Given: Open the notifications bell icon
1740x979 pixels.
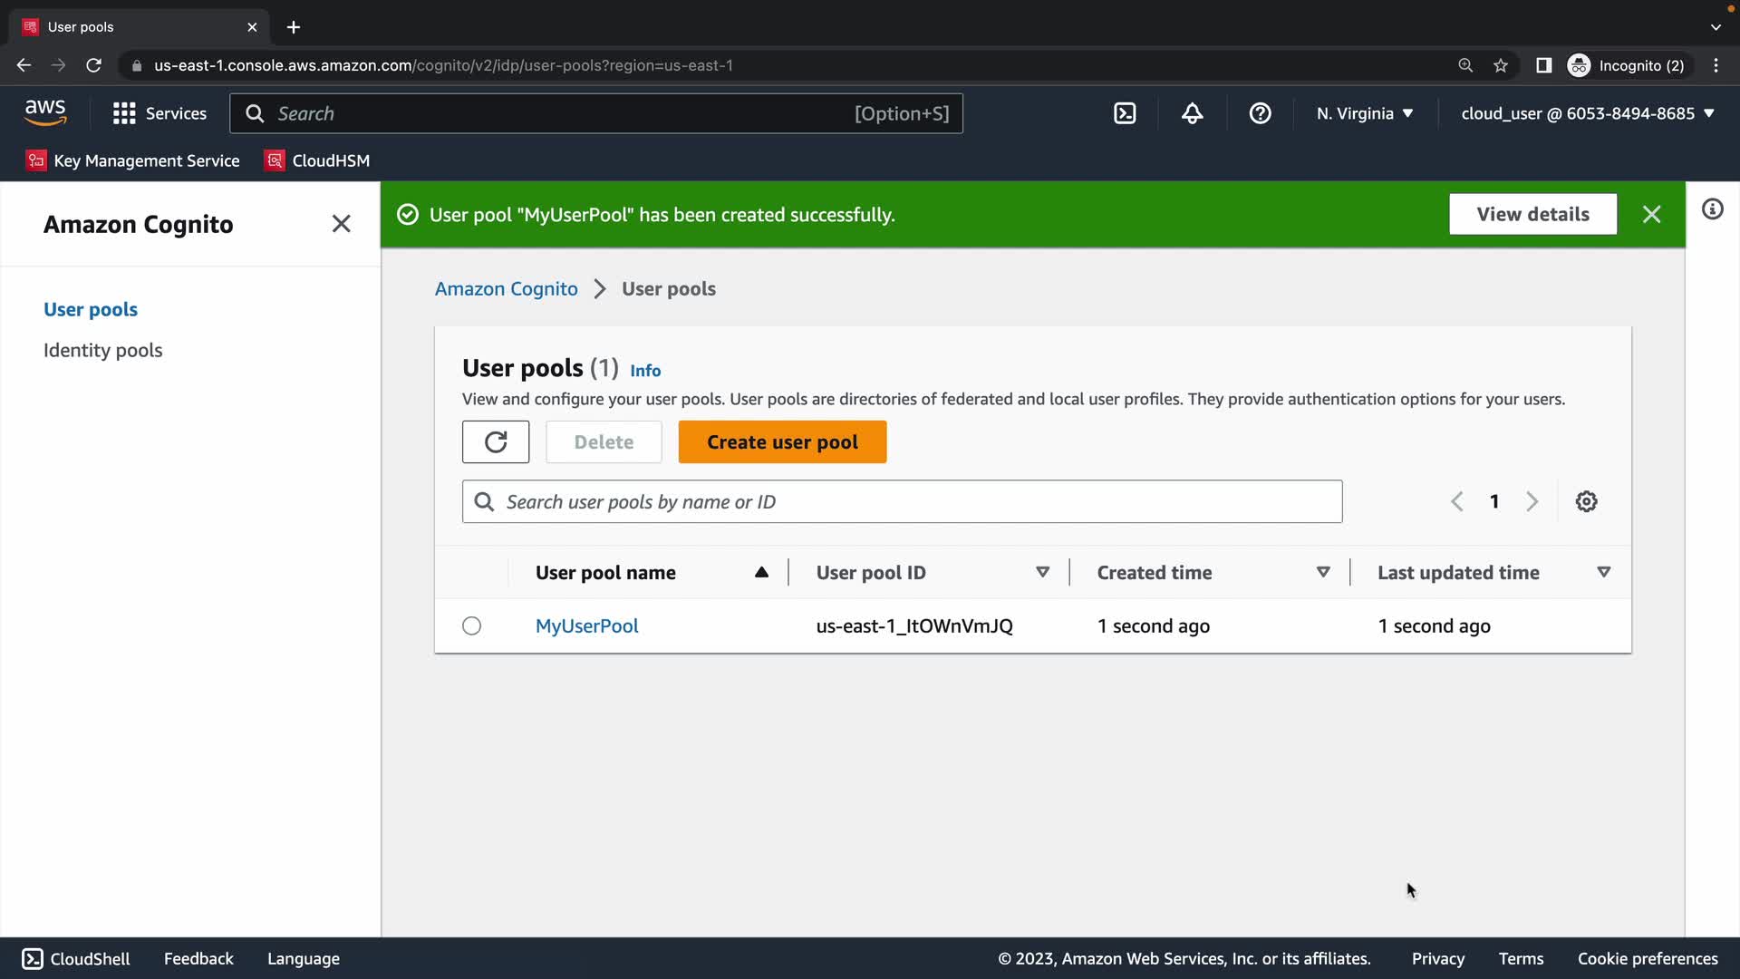Looking at the screenshot, I should (x=1192, y=113).
